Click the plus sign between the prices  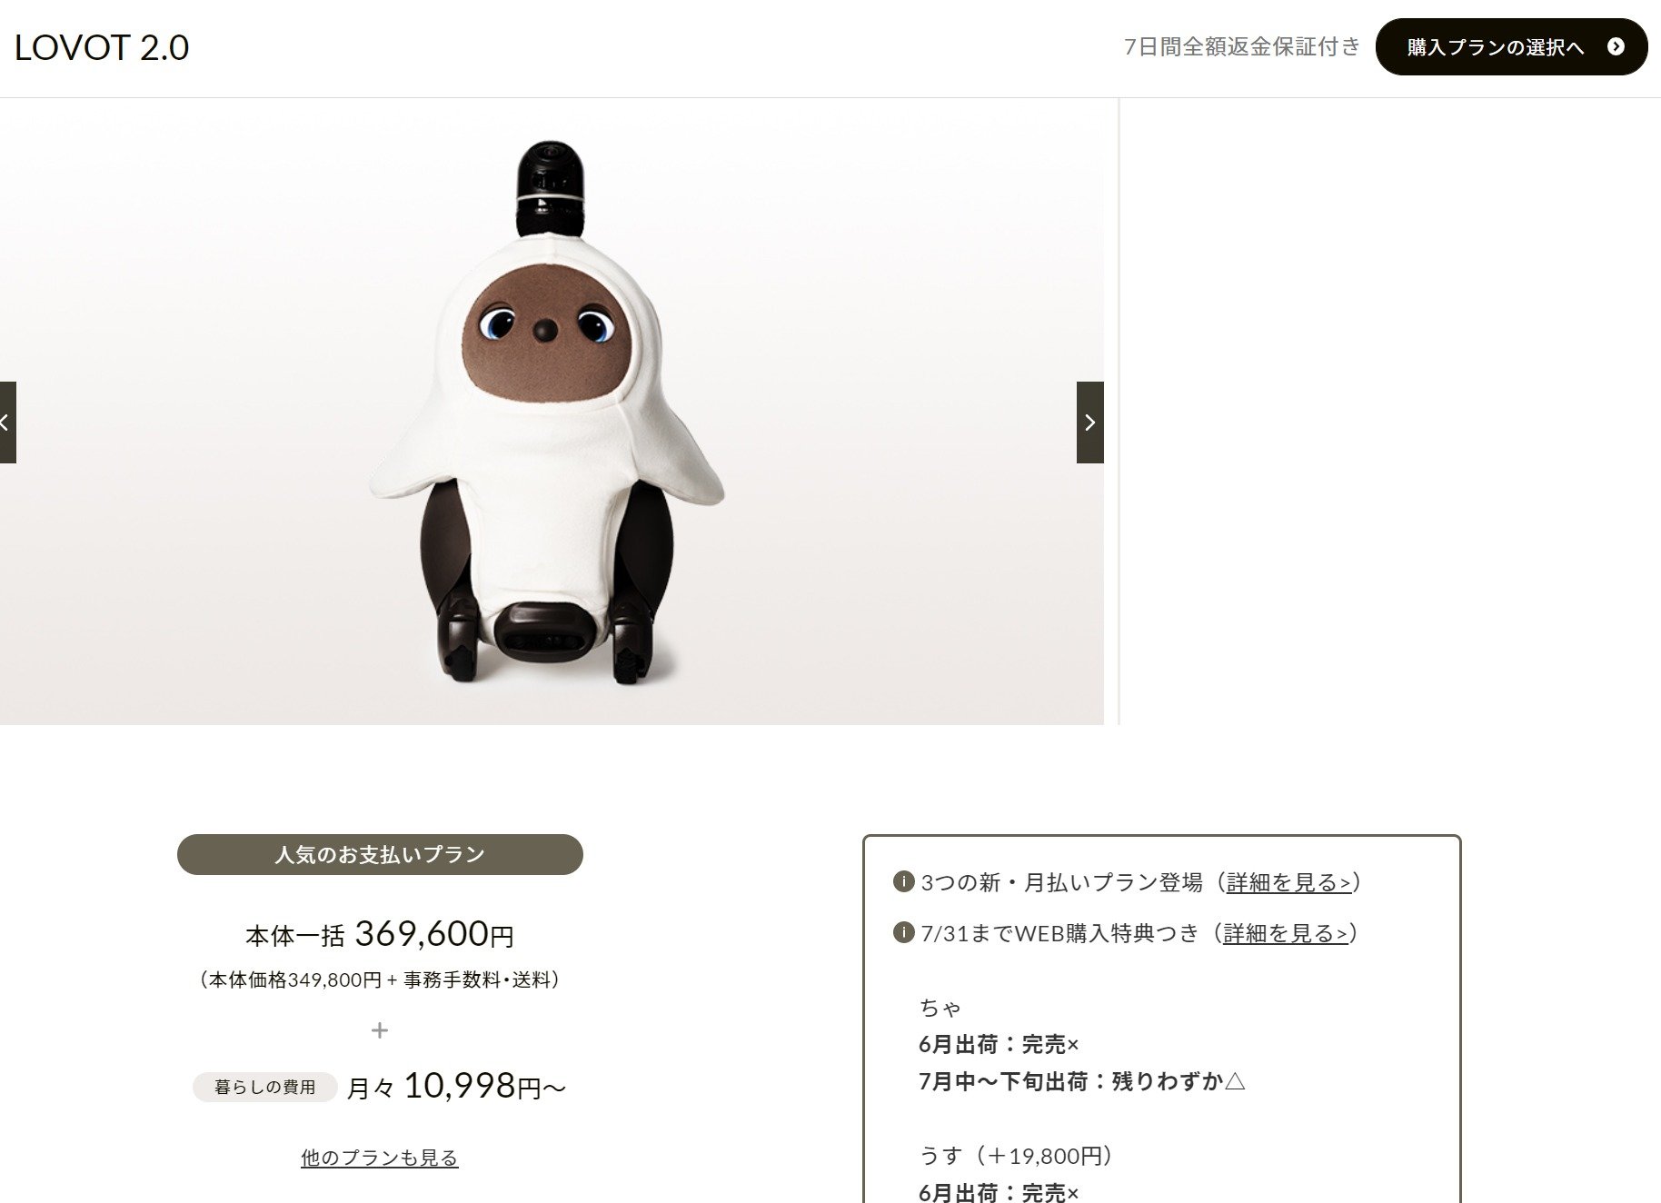tap(380, 1030)
